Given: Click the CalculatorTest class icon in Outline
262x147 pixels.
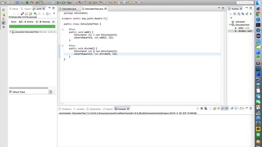Looking at the screenshot, I should [x=233, y=24].
